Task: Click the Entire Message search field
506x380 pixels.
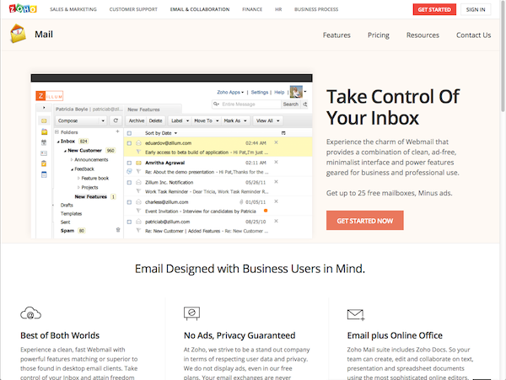Action: tap(247, 104)
